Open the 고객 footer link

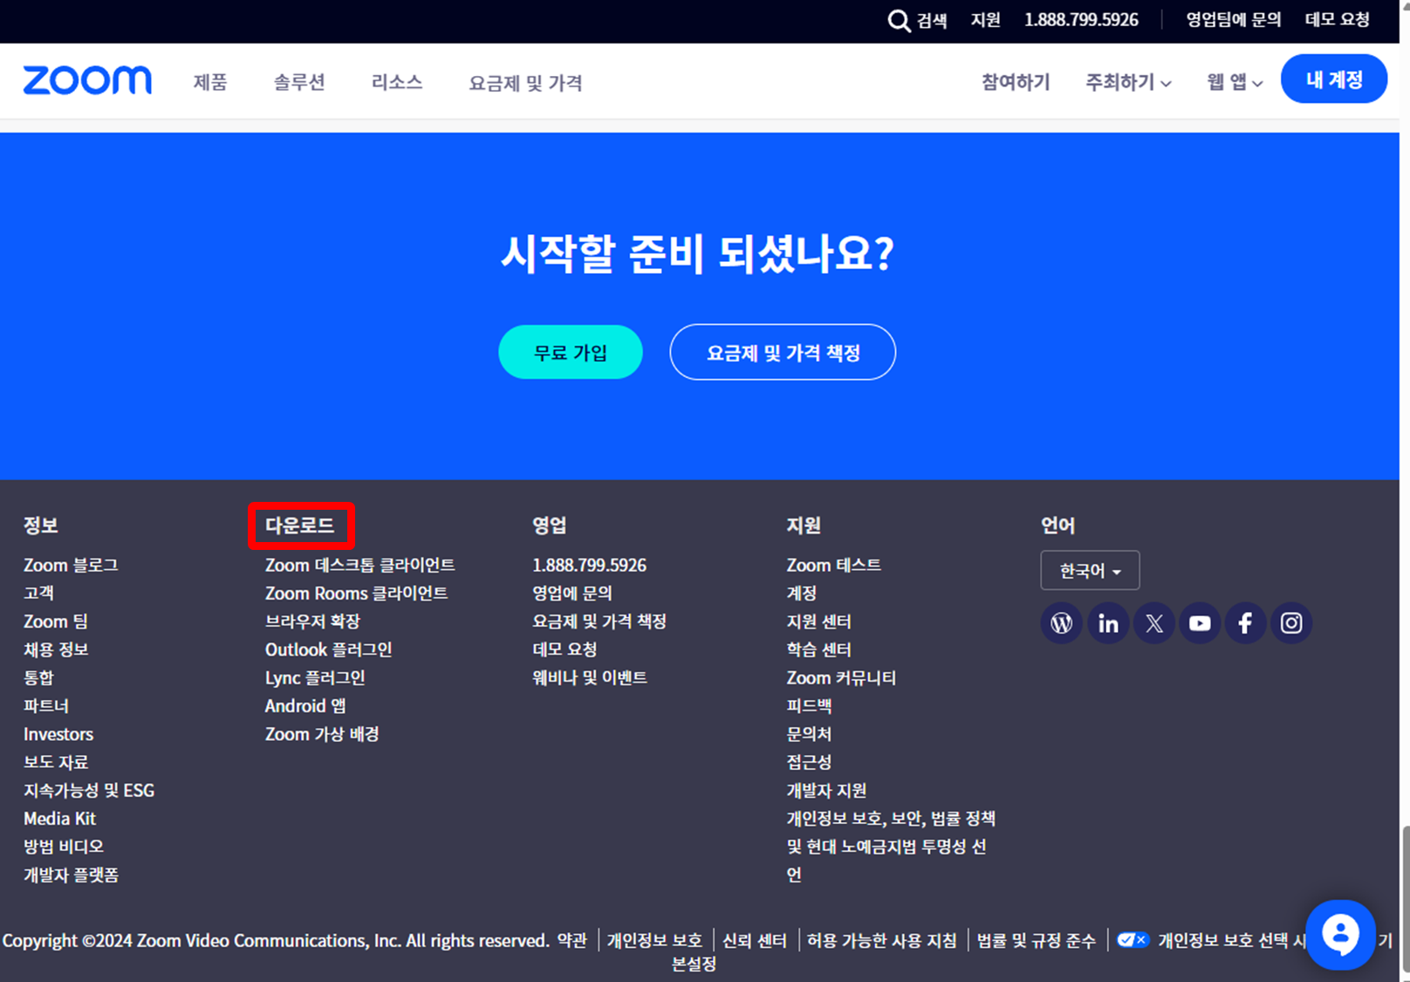[x=38, y=594]
